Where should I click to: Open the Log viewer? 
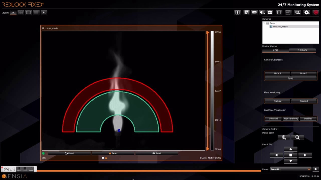(255, 12)
